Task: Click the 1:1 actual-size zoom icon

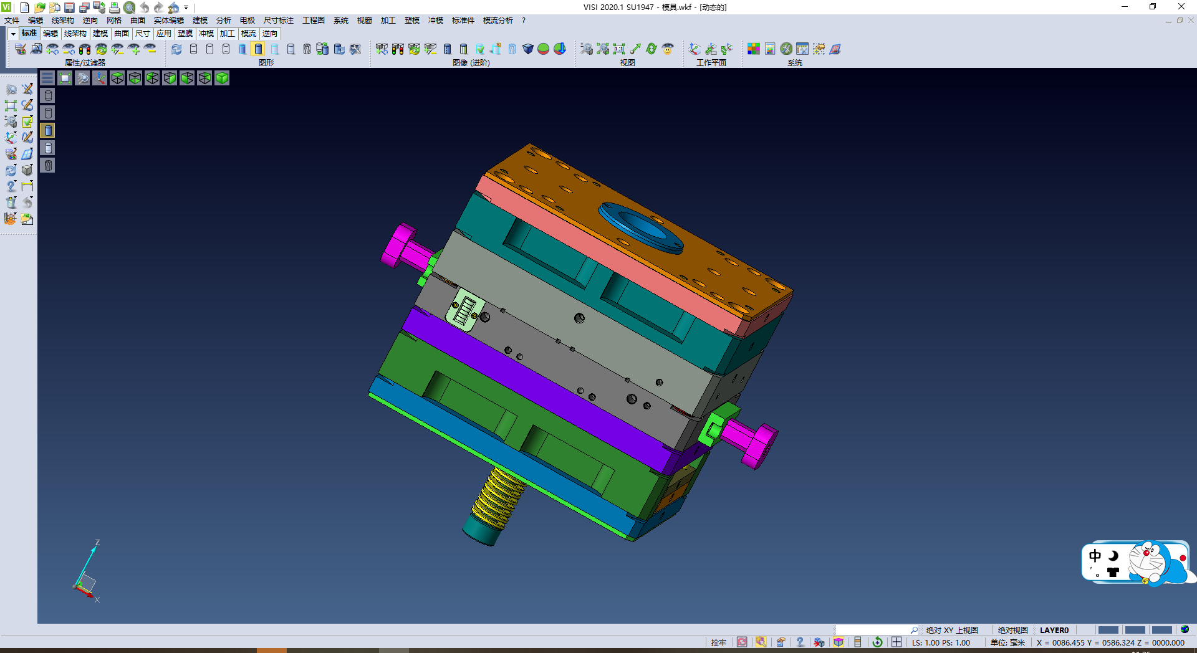Action: point(618,49)
